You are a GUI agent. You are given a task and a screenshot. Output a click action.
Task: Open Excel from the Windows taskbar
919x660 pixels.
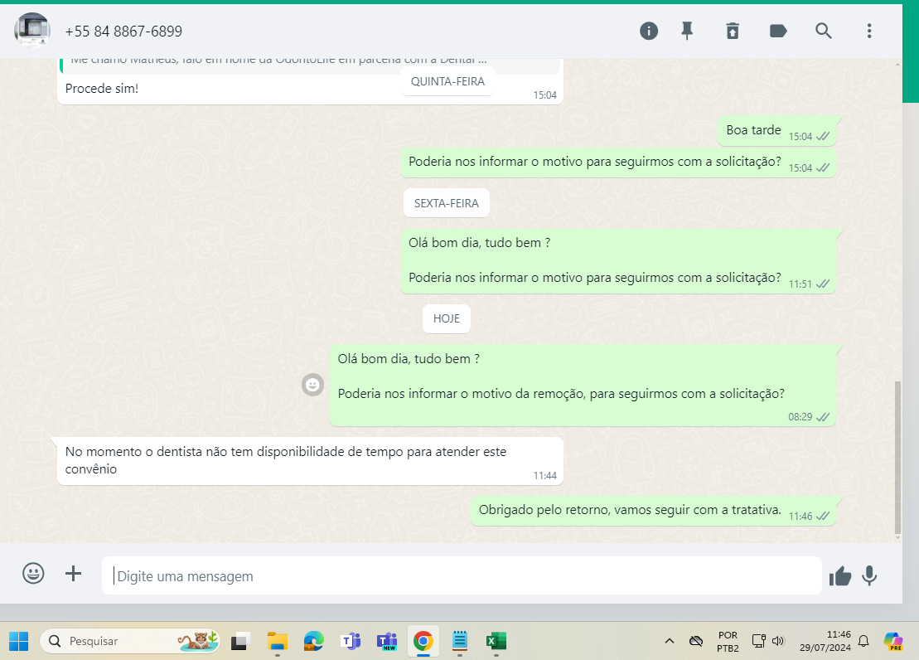(x=496, y=641)
